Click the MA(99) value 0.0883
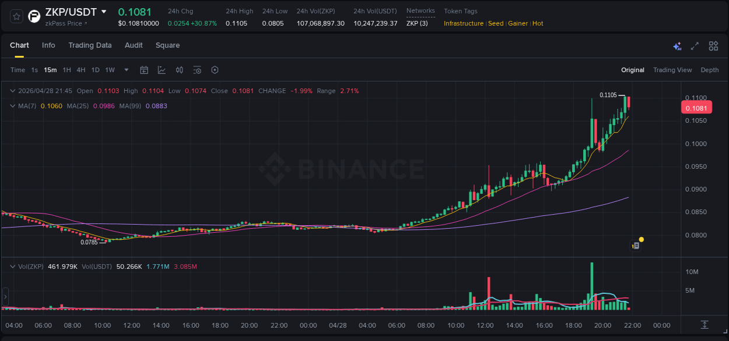This screenshot has height=341, width=729. 156,106
